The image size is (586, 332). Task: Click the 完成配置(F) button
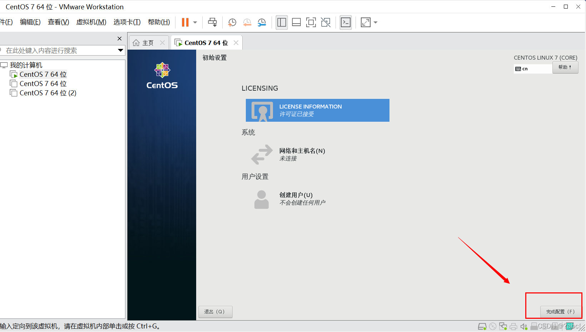coord(560,312)
